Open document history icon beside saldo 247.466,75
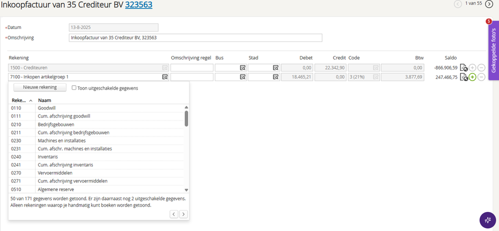Screen dimensions: 499x231 coord(463,77)
